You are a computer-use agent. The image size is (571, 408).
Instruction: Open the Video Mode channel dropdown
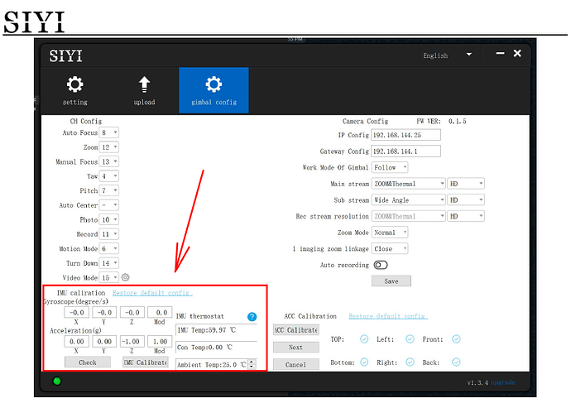(x=109, y=277)
